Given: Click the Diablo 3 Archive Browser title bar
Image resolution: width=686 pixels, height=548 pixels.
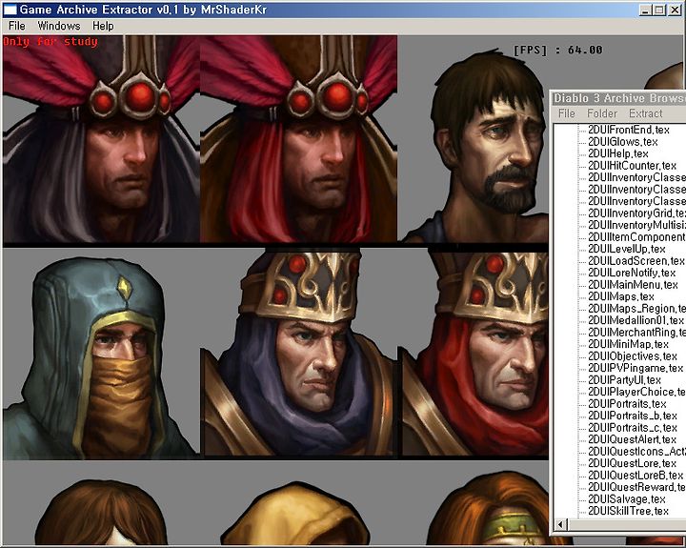Looking at the screenshot, I should (x=617, y=98).
